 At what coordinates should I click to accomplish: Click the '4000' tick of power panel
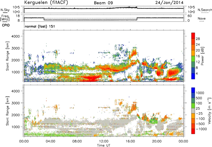click(15, 36)
